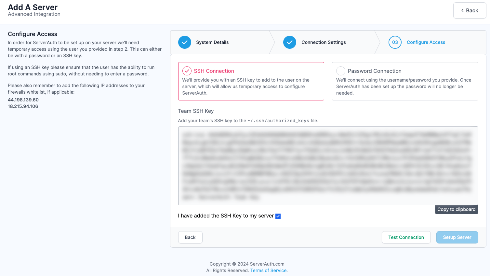Open the Configure Access step
Viewport: 490px width, 276px height.
point(426,42)
